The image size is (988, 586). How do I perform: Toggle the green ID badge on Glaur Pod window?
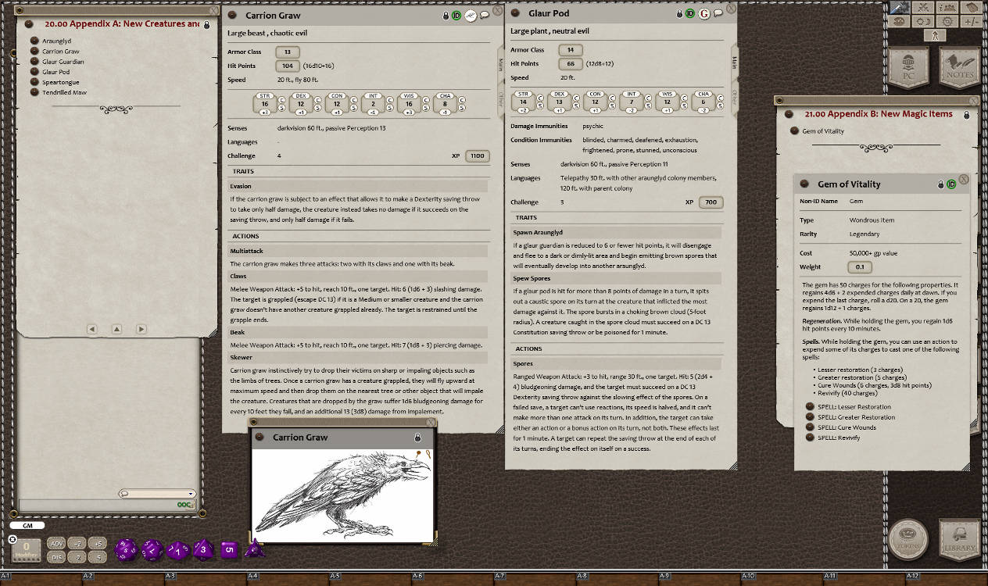click(x=690, y=13)
